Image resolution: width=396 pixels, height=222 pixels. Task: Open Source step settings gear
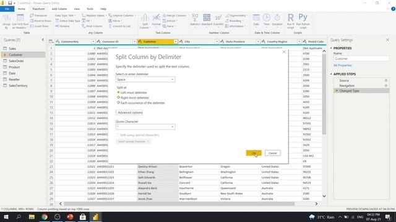click(x=386, y=80)
